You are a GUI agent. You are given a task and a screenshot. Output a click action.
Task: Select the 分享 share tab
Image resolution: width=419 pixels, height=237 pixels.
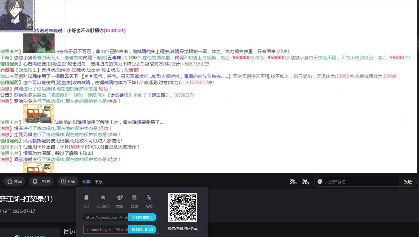pyautogui.click(x=86, y=181)
